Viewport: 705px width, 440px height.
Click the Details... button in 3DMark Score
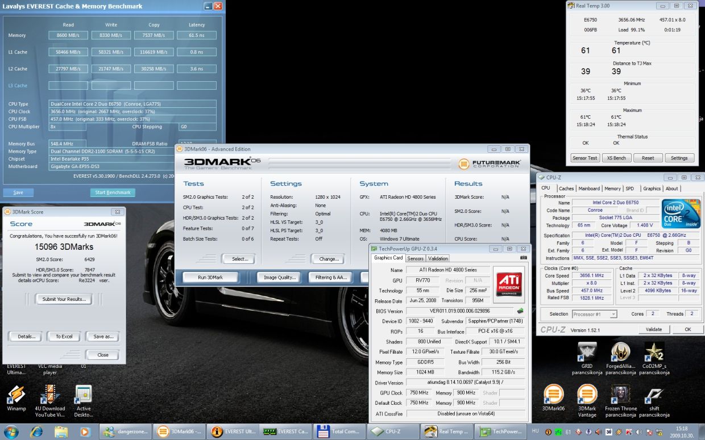tap(26, 336)
